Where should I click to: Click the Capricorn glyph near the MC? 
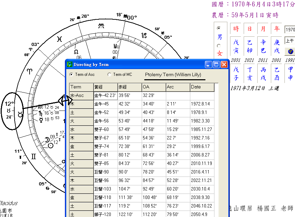(x=144, y=35)
